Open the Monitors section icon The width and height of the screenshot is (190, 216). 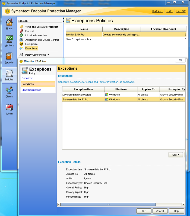(x=9, y=39)
